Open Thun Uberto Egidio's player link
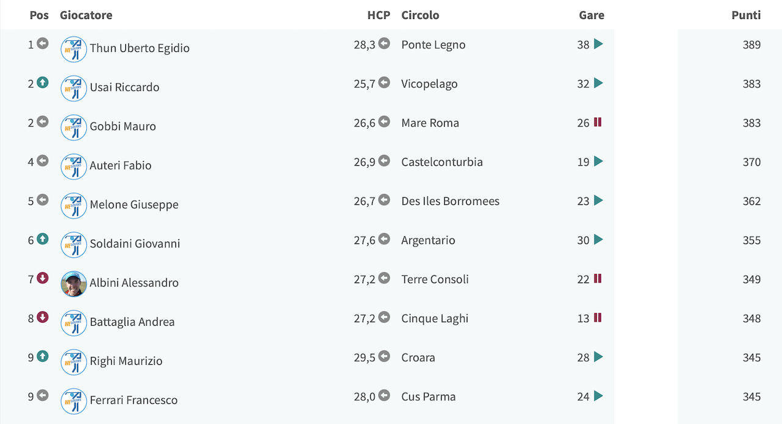 pos(140,48)
